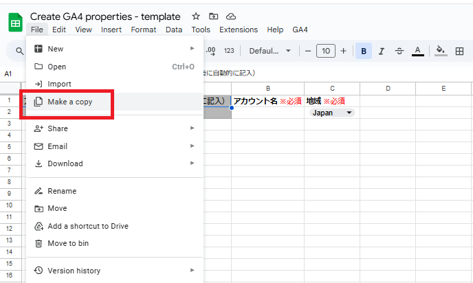Toggle bold formatting
The width and height of the screenshot is (473, 283).
[364, 51]
